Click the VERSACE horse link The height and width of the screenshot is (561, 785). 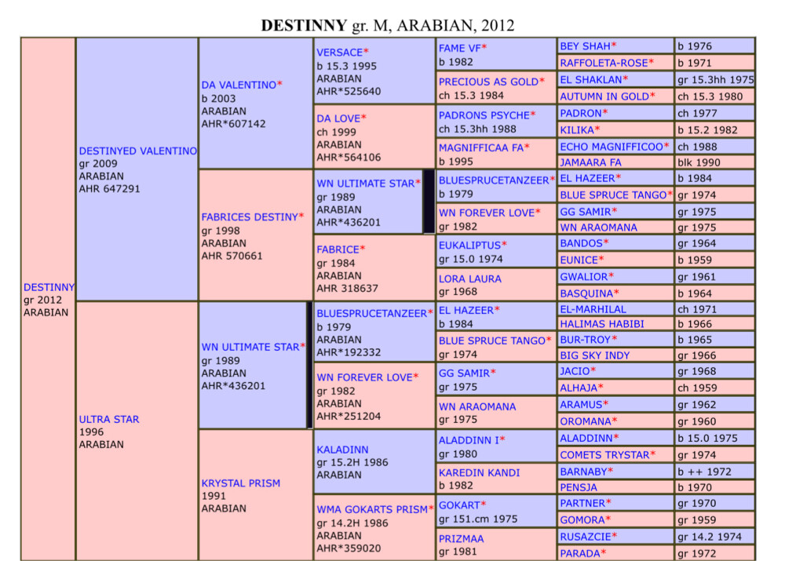[x=339, y=52]
